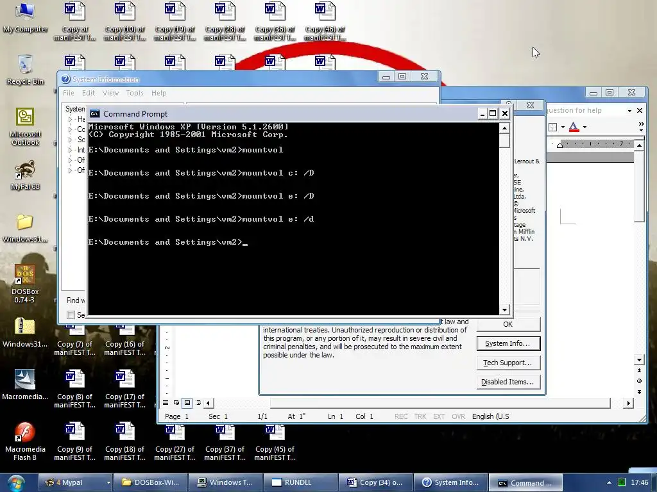
Task: Open font color dropdown arrow in Word
Action: coord(584,127)
